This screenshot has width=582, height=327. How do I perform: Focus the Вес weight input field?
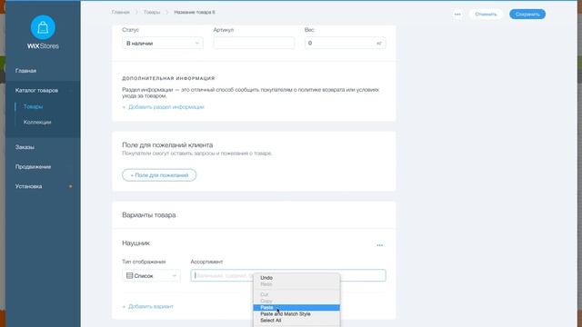(x=345, y=44)
